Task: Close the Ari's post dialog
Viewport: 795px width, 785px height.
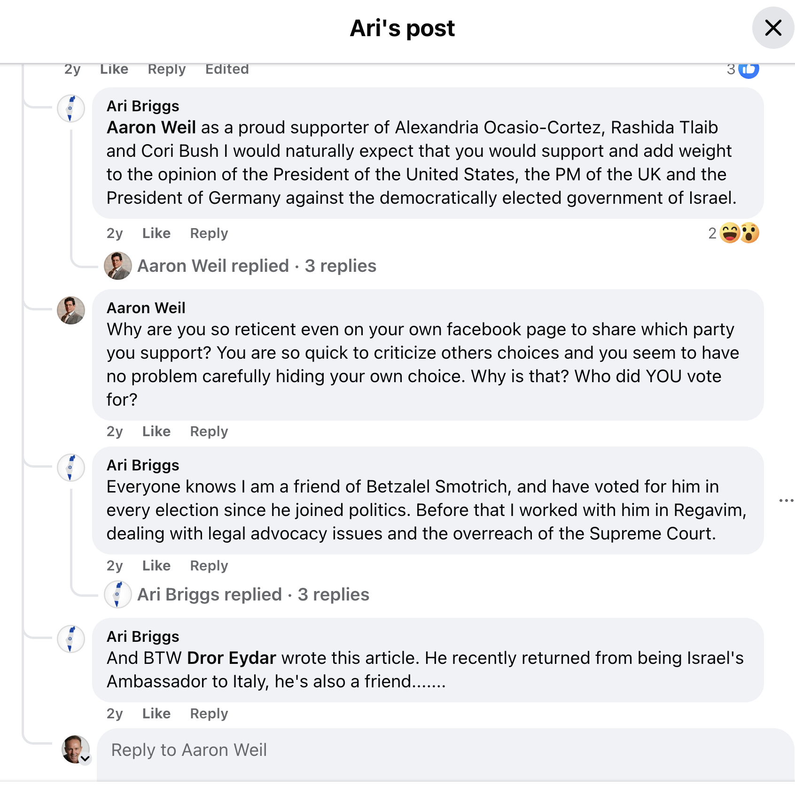Action: point(773,28)
